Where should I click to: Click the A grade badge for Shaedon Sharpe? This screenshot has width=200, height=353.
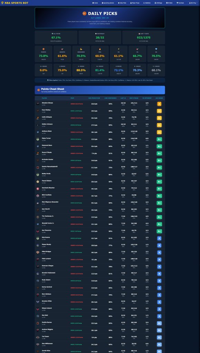(159, 104)
